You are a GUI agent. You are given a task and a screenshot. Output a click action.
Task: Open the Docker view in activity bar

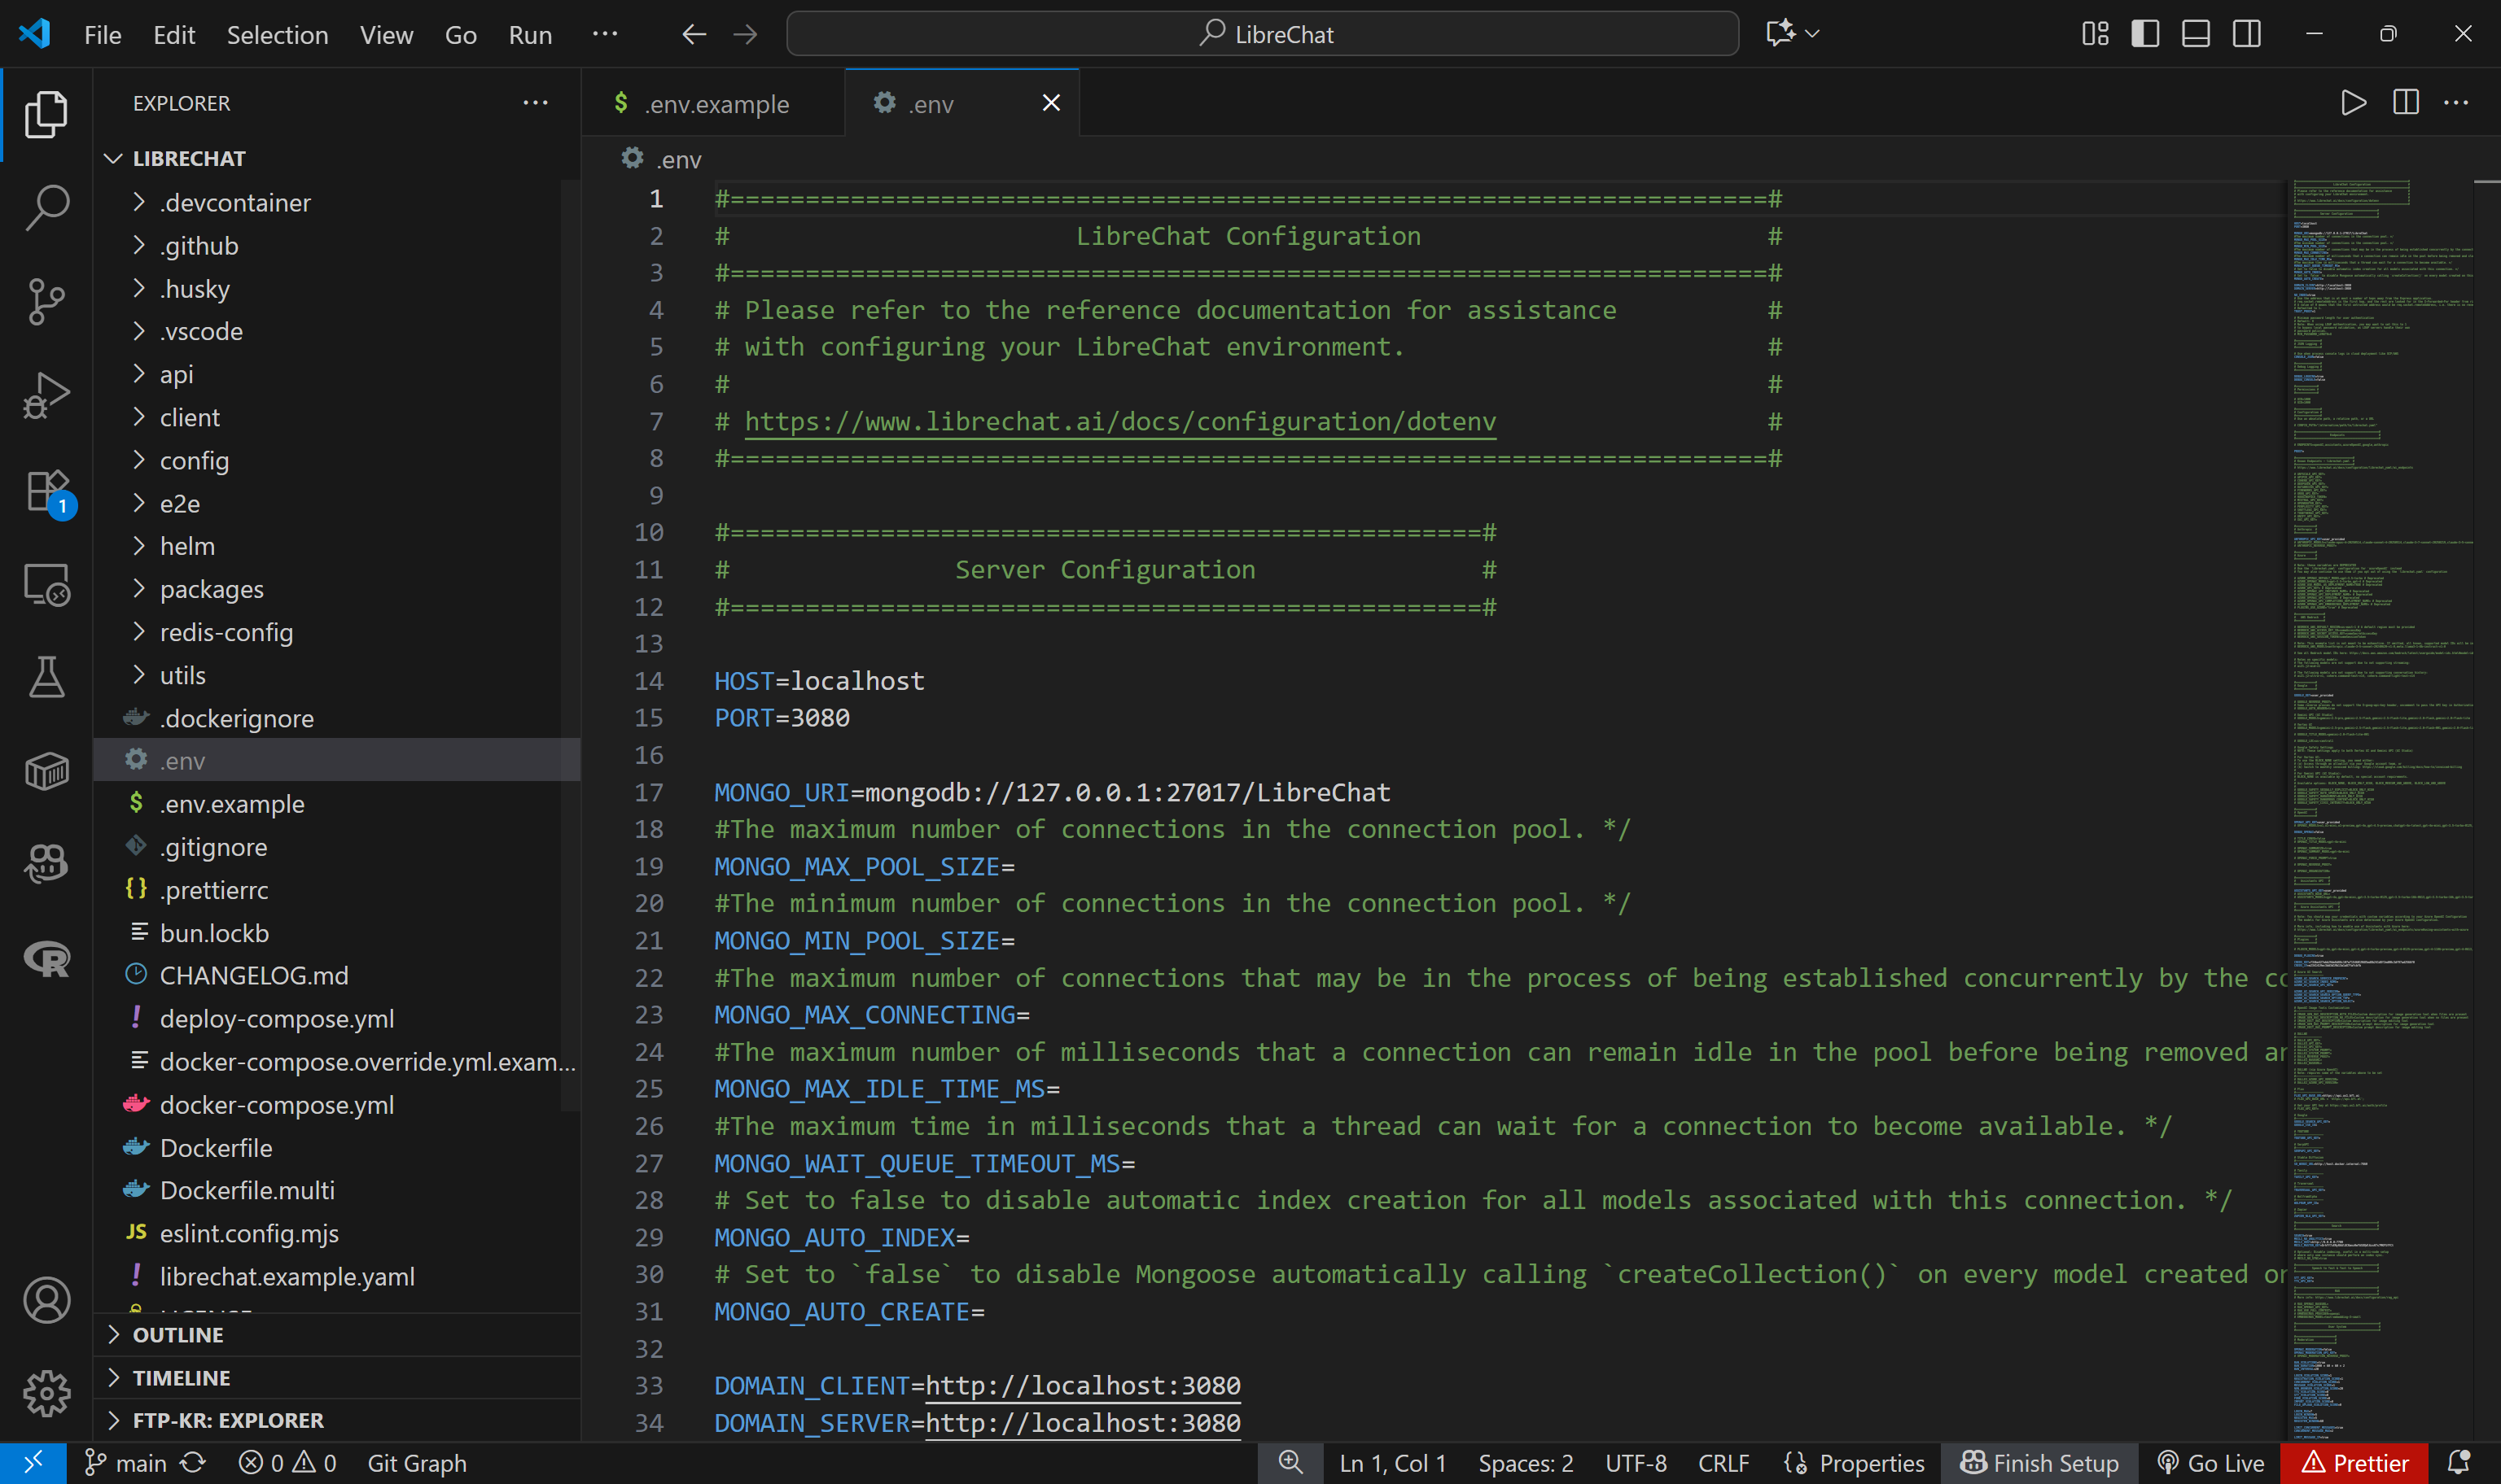coord(46,769)
